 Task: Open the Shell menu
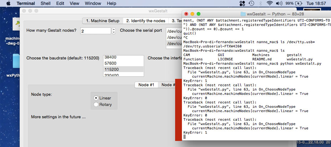[x=45, y=3]
